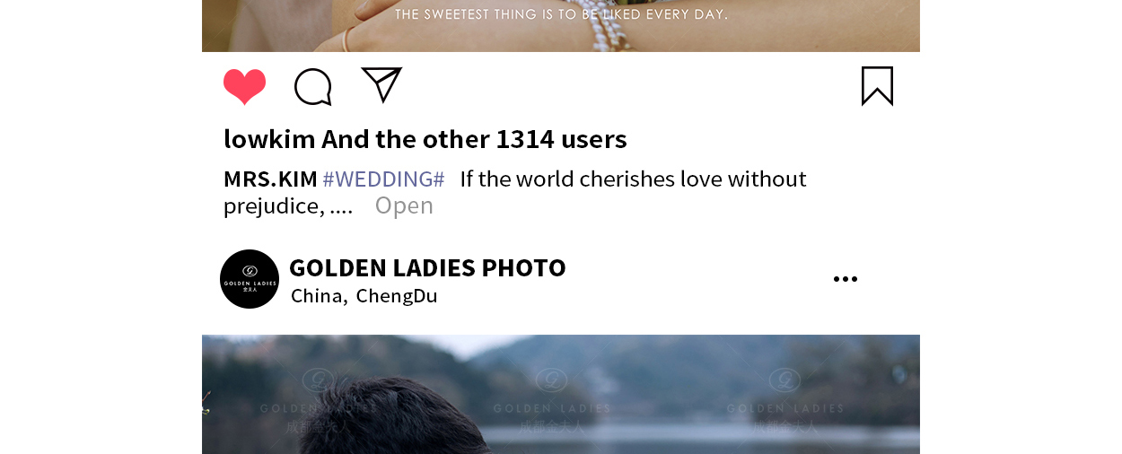
Task: Save the post with the bookmark icon
Action: 877,86
